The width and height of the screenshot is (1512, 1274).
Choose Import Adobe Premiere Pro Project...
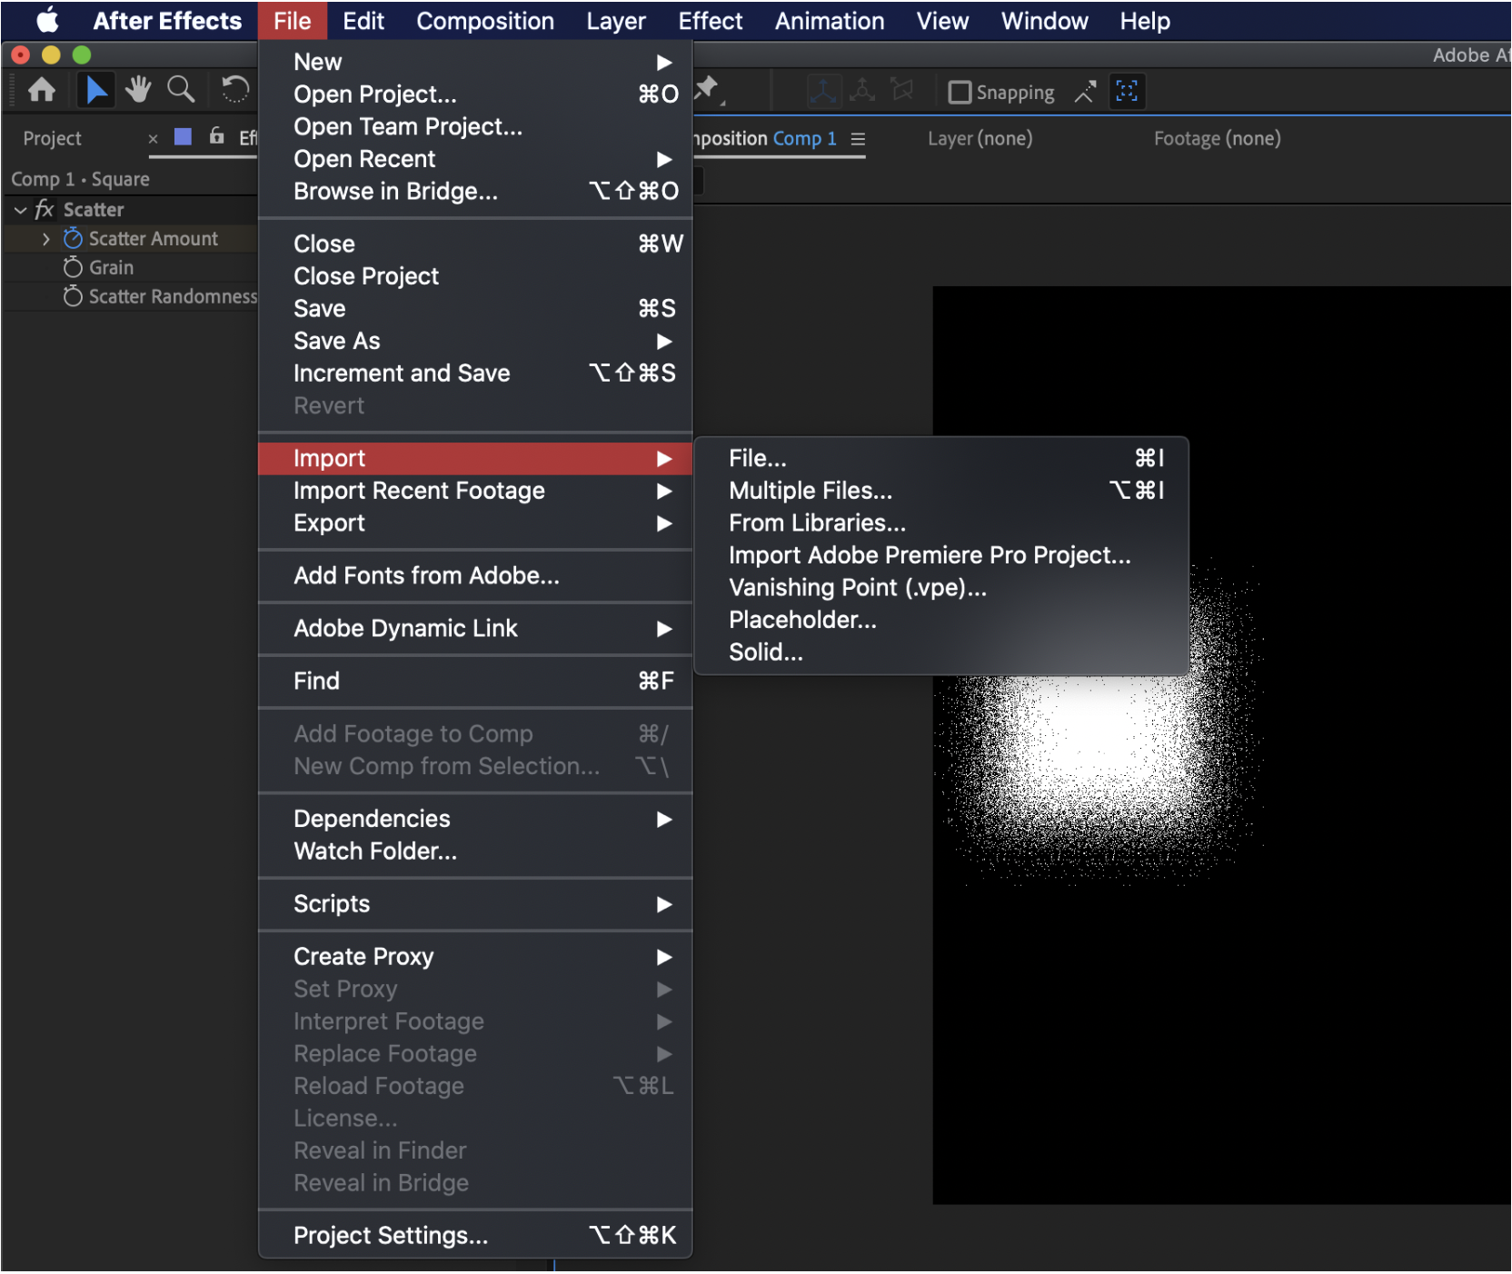[942, 555]
